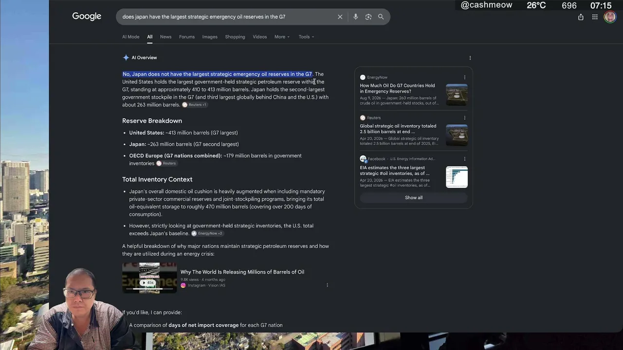The image size is (623, 350).
Task: Click the Google logo
Action: point(87,17)
